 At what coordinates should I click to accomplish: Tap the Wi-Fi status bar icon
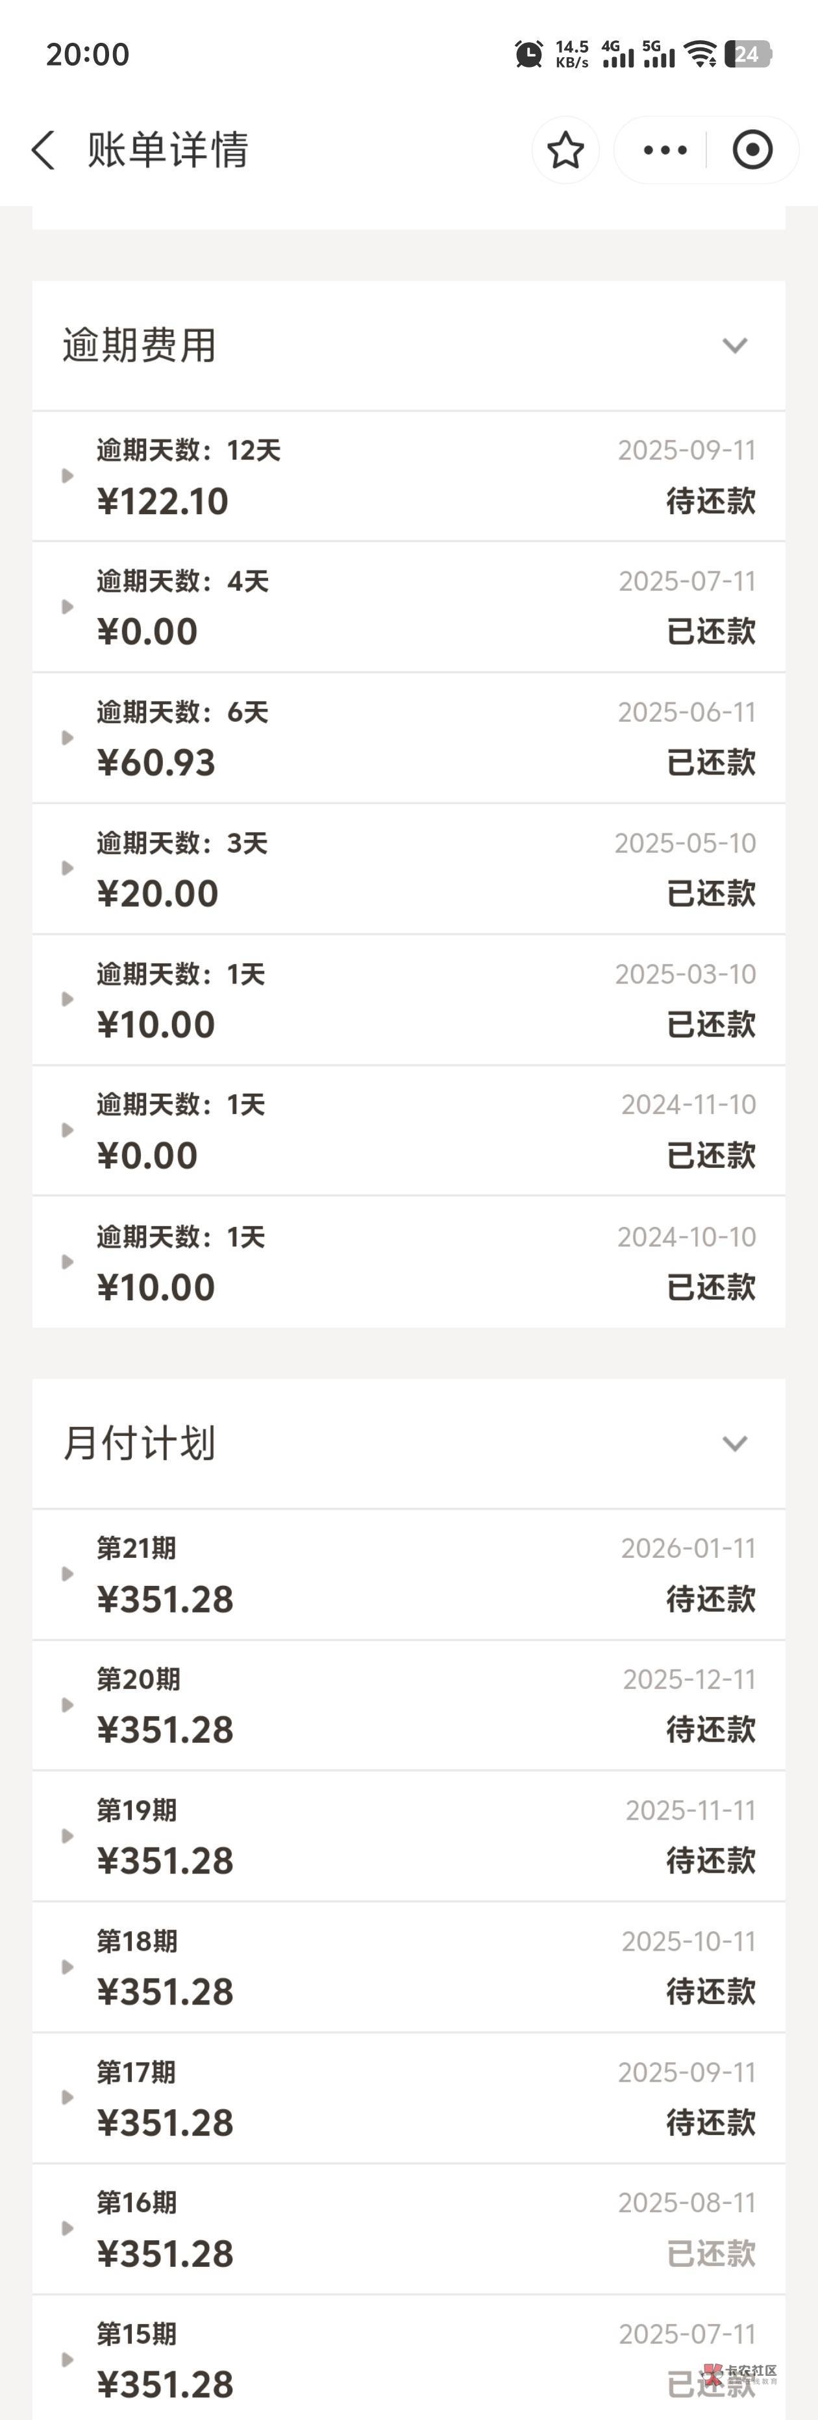point(700,55)
